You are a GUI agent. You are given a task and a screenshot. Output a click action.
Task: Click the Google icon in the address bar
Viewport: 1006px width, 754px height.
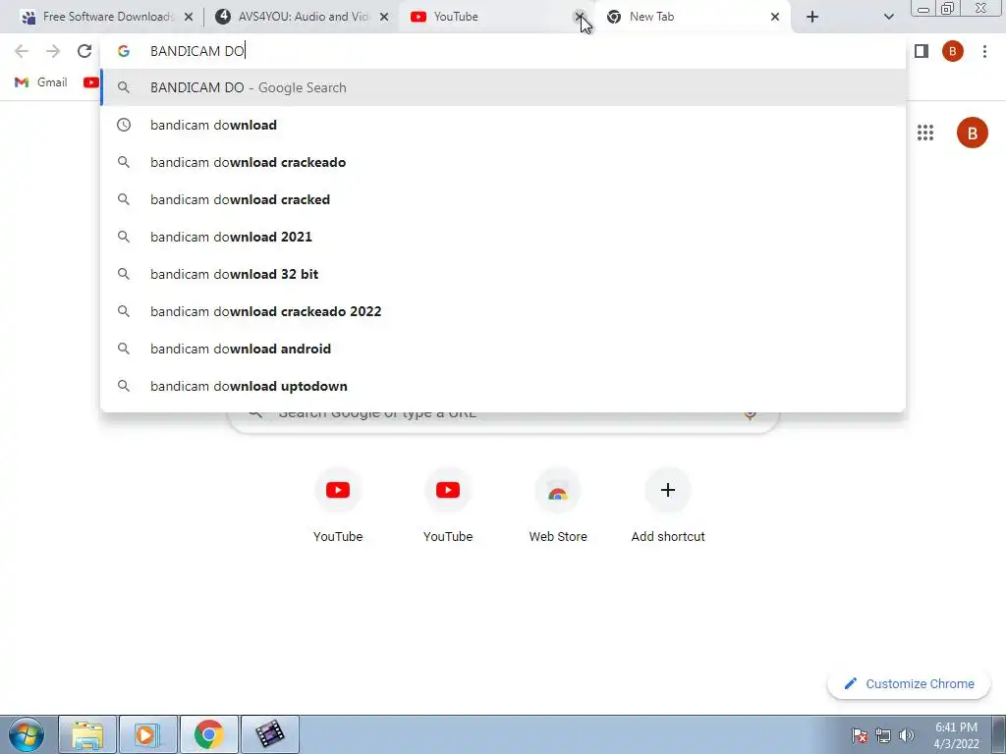pos(123,51)
